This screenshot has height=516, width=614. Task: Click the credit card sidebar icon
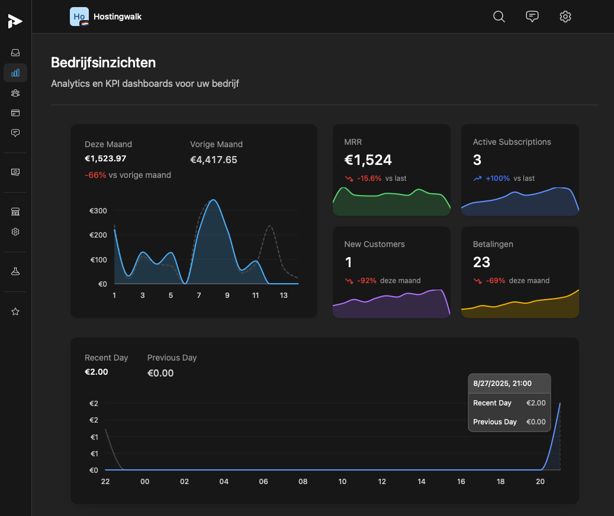click(x=15, y=113)
